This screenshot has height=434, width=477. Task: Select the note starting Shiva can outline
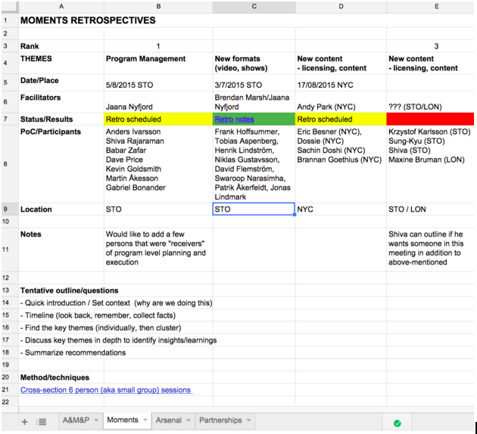click(x=430, y=250)
